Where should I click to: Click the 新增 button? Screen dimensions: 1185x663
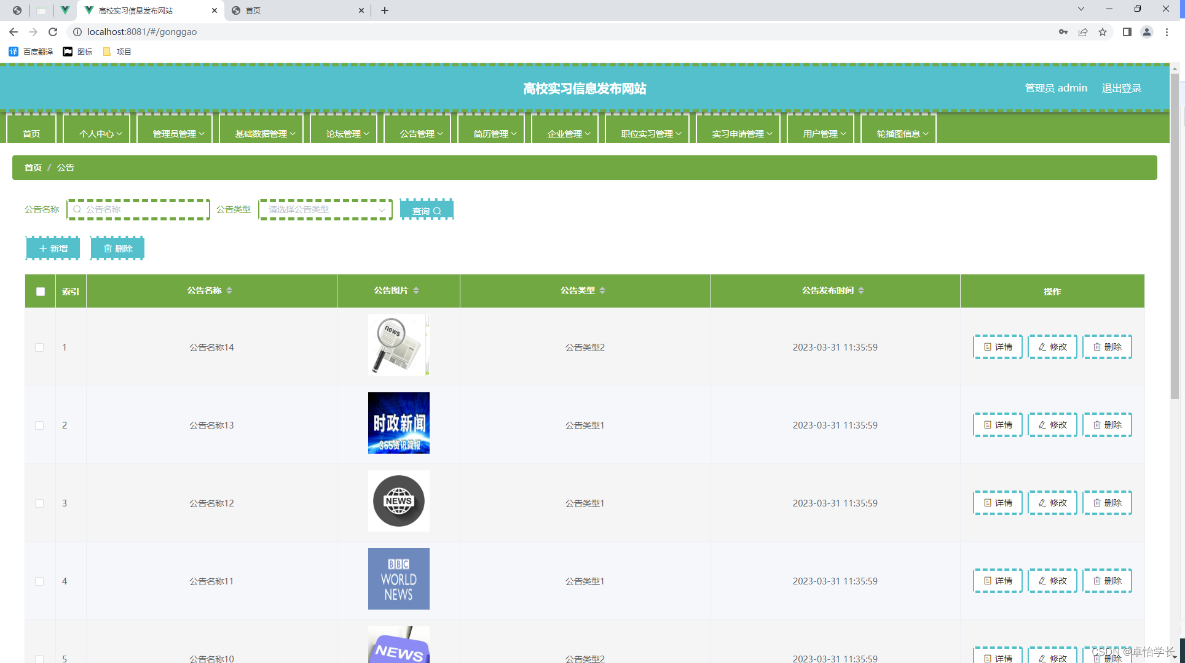[53, 249]
